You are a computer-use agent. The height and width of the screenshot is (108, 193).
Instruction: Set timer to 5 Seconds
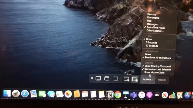tap(151, 43)
